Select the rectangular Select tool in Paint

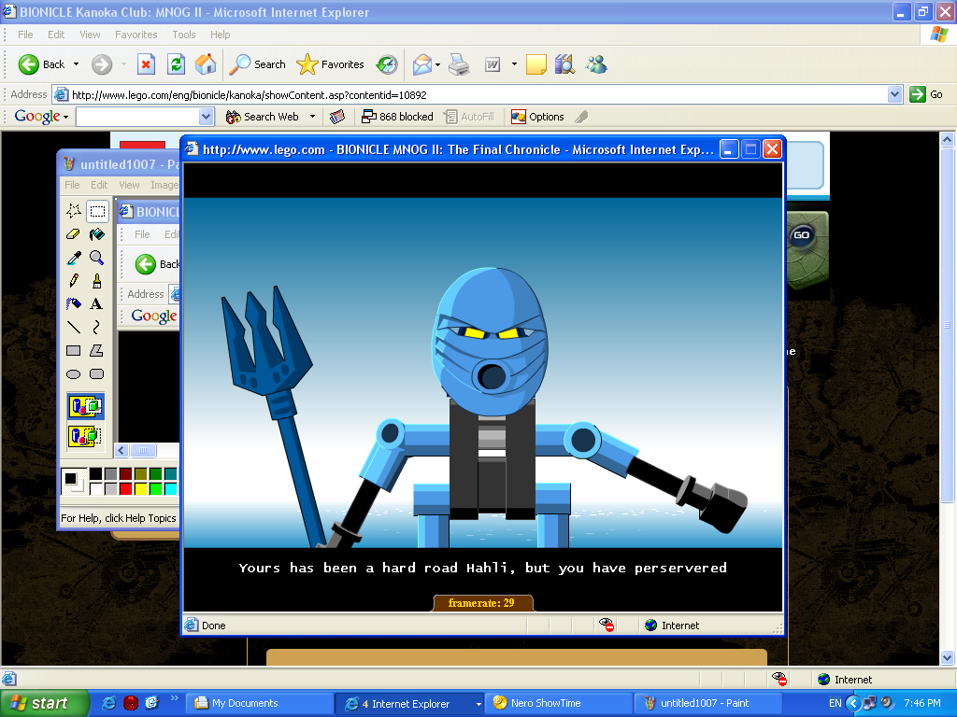click(97, 211)
